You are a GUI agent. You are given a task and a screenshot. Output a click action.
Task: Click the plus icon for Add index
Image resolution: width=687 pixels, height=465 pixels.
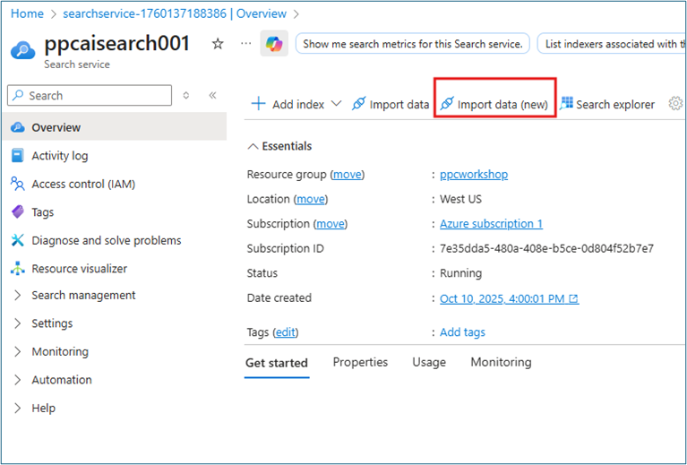259,104
